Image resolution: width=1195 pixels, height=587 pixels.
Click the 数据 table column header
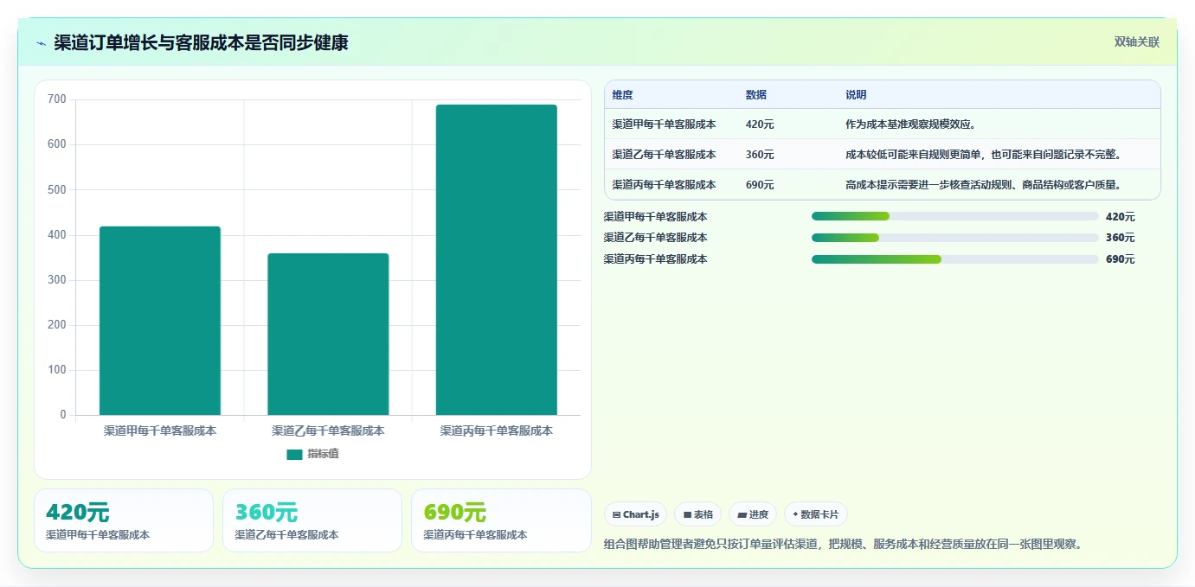[x=755, y=95]
